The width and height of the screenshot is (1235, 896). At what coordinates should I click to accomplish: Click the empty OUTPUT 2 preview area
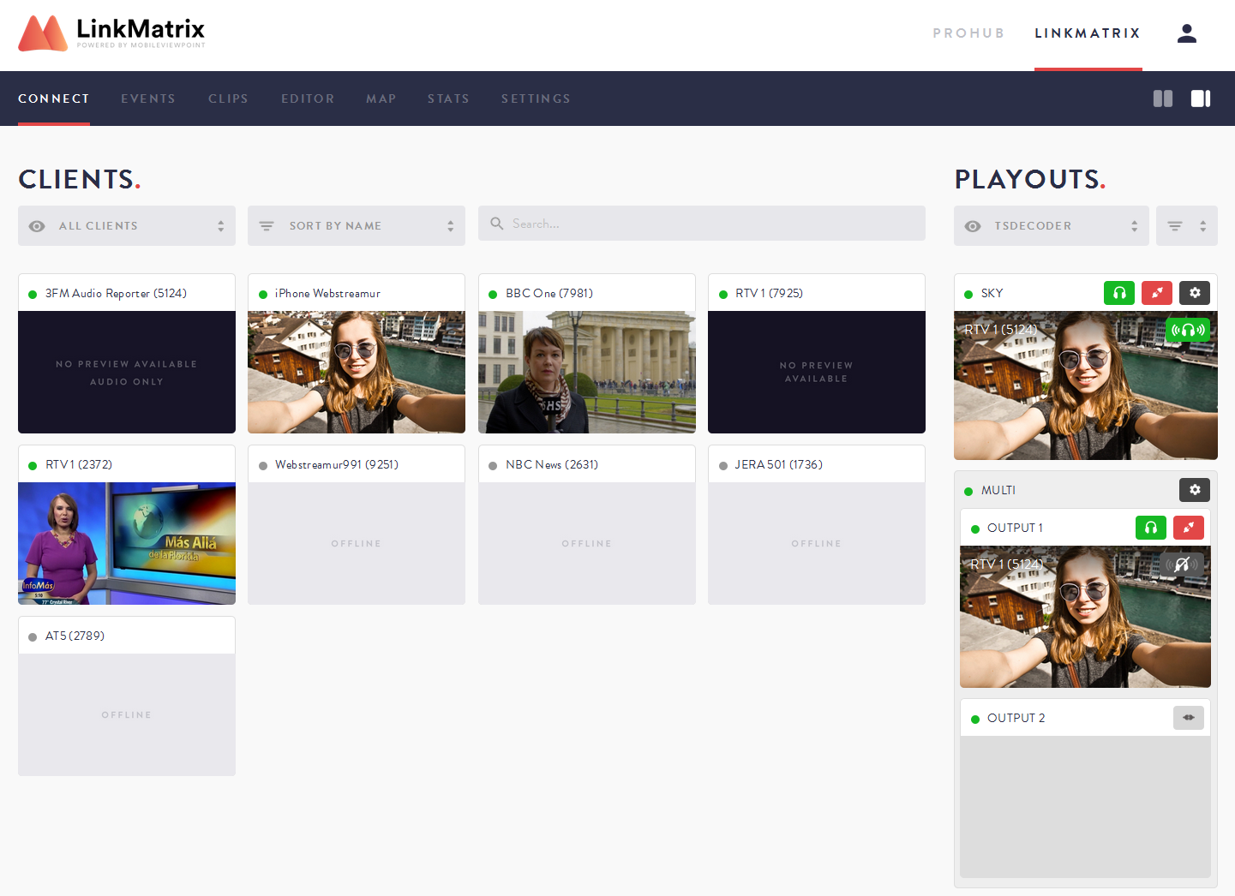(1085, 806)
